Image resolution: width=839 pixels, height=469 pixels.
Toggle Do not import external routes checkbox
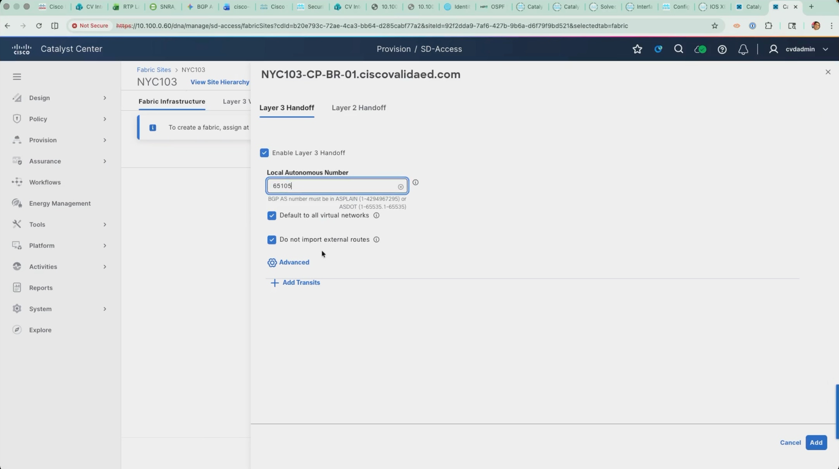(x=272, y=240)
